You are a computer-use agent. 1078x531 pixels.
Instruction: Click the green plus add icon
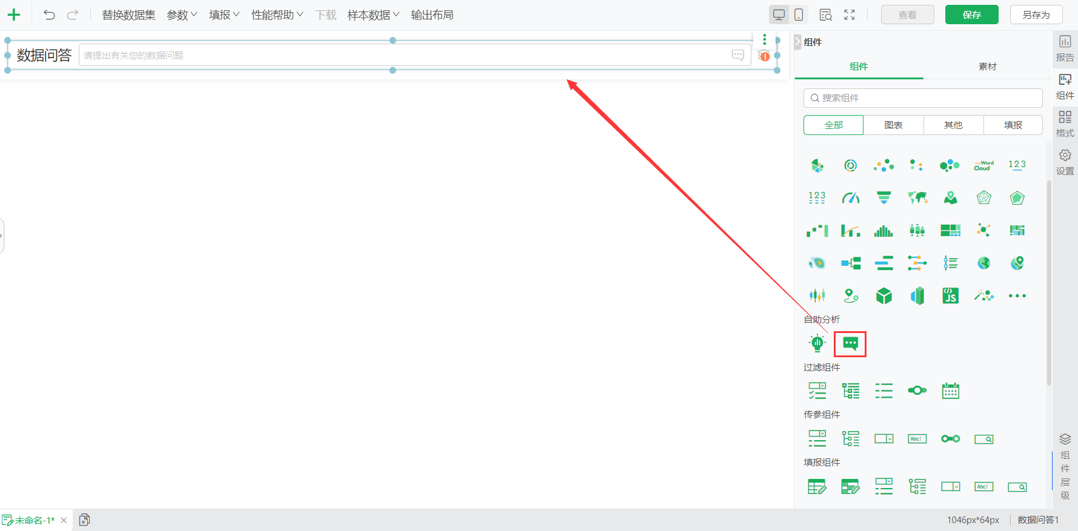point(13,15)
